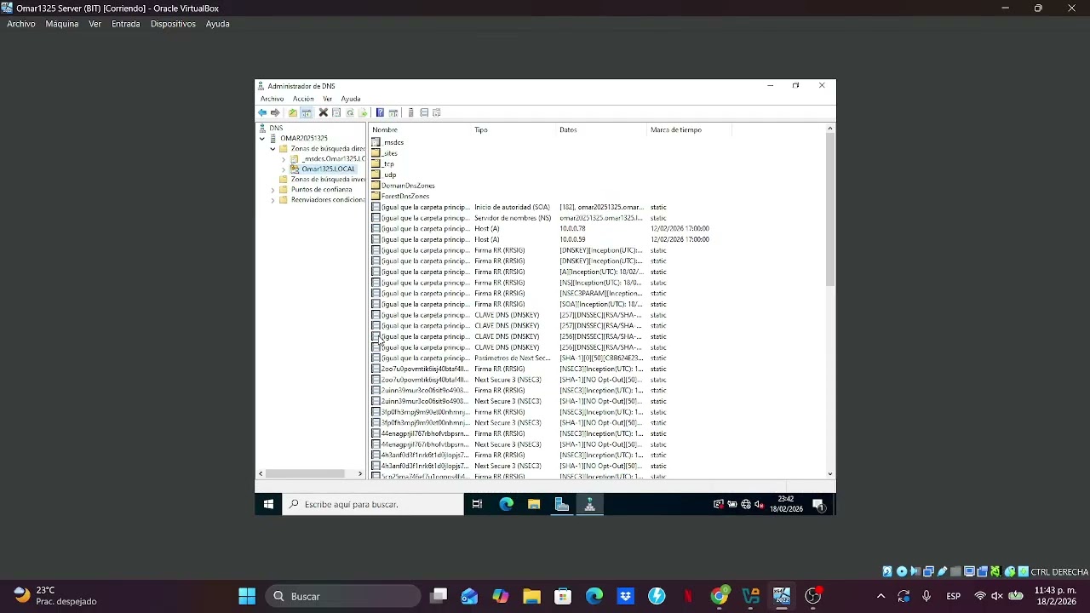This screenshot has height=613, width=1090.
Task: Open the guest notification center icon
Action: pyautogui.click(x=819, y=504)
